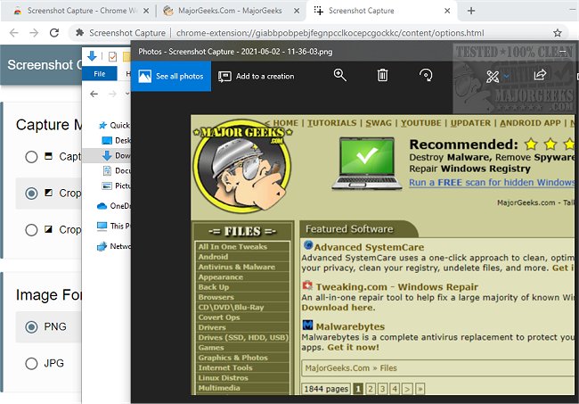Image resolution: width=579 pixels, height=404 pixels.
Task: Click the address bar URL field
Action: (330, 33)
